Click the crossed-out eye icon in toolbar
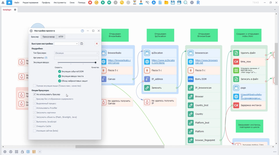279x155 pixels. (147, 3)
